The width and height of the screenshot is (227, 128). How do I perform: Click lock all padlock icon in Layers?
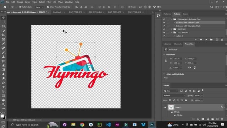pos(186,100)
